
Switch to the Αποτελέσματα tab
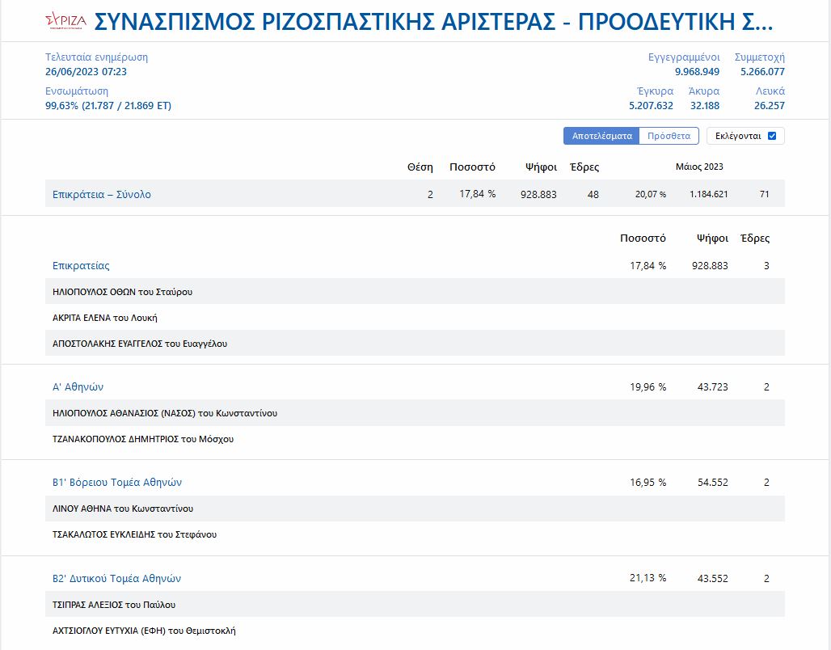[x=601, y=136]
